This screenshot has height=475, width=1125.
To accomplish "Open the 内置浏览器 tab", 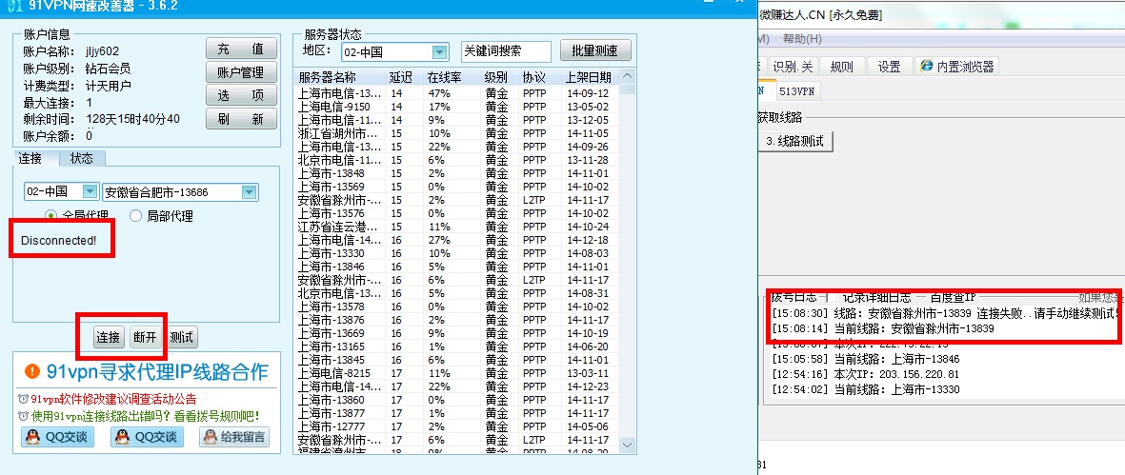I will point(958,68).
